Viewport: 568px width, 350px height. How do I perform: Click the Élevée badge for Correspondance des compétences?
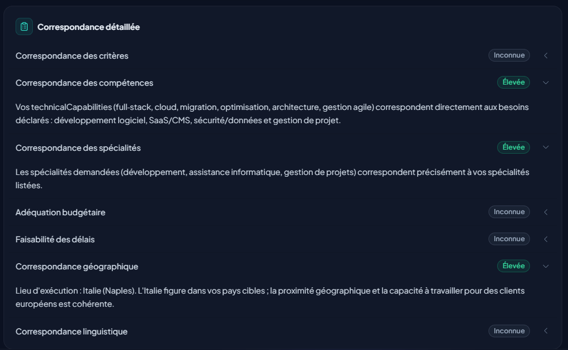click(513, 82)
